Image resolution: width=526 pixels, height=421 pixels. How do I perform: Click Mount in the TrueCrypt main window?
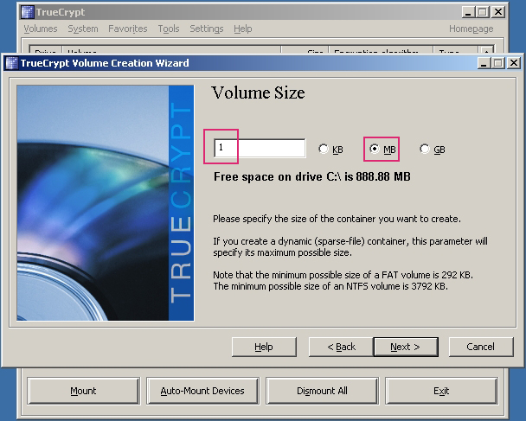click(x=83, y=391)
